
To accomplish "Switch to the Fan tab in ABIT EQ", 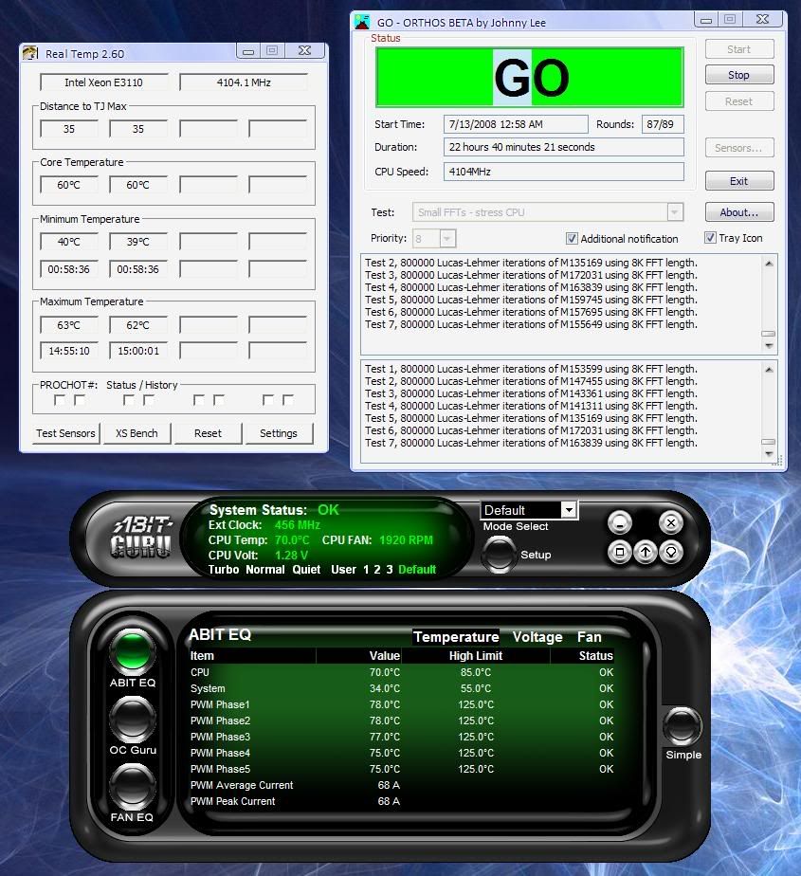I will [590, 637].
